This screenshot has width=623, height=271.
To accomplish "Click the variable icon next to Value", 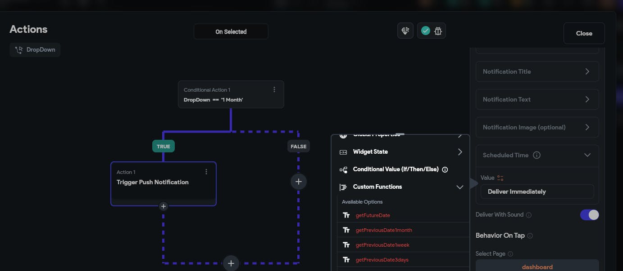I will [500, 178].
